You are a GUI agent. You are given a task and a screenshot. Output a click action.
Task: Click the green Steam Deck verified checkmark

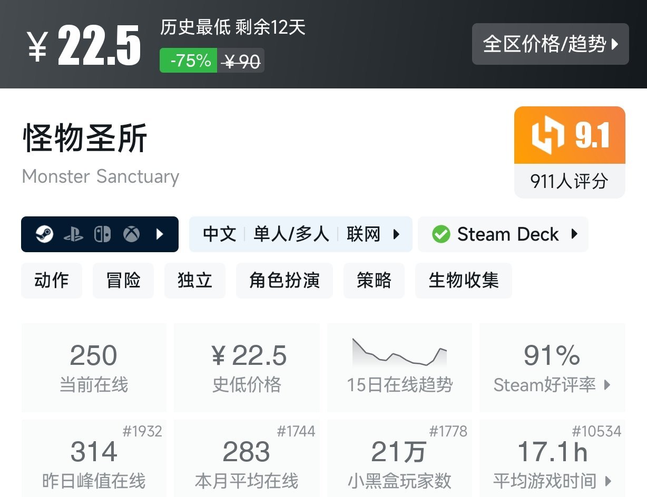[x=441, y=234]
